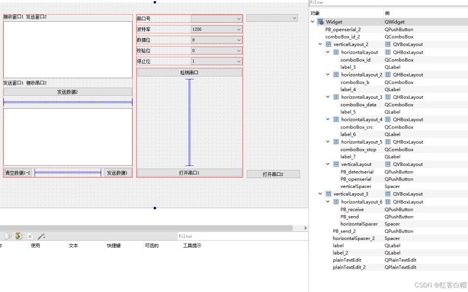Collapse the horizontalLayout_6 tree node
468x292 pixels.
[328, 201]
